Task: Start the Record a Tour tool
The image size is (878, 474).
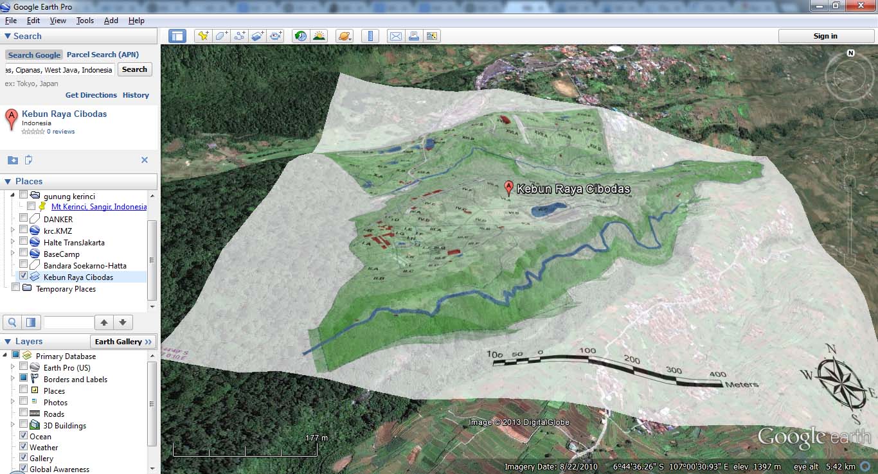Action: (x=276, y=36)
